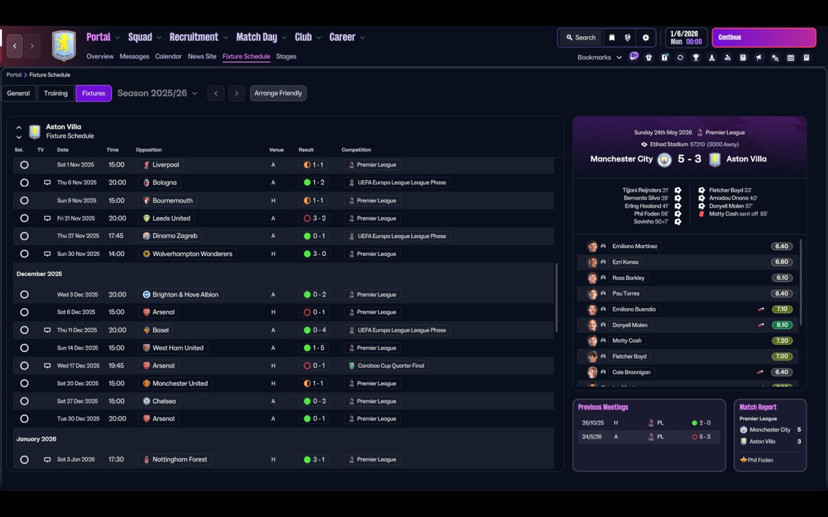This screenshot has height=517, width=828.
Task: Click the Aston Villa club crest in the header
Action: pyautogui.click(x=64, y=46)
